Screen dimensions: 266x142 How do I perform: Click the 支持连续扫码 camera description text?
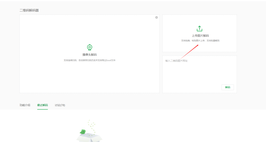click(x=90, y=60)
